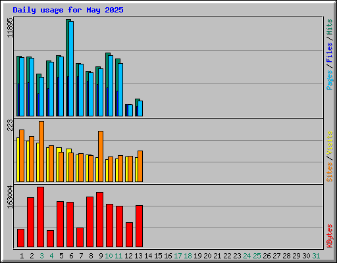
Task: Click the cyan 'Pages' legend label
Action: click(330, 80)
